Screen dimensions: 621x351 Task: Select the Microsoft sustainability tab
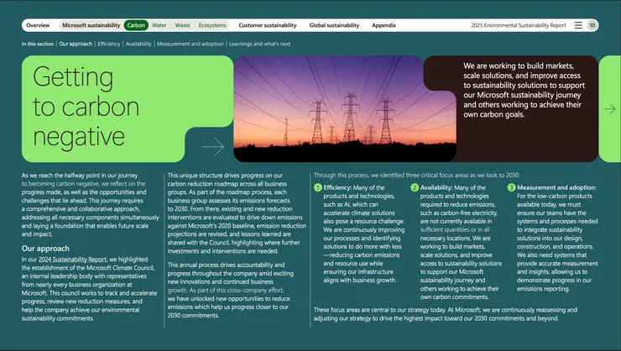(x=91, y=25)
